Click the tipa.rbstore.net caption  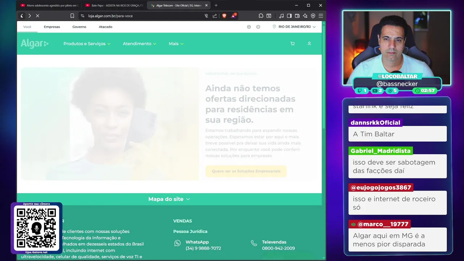point(36,252)
